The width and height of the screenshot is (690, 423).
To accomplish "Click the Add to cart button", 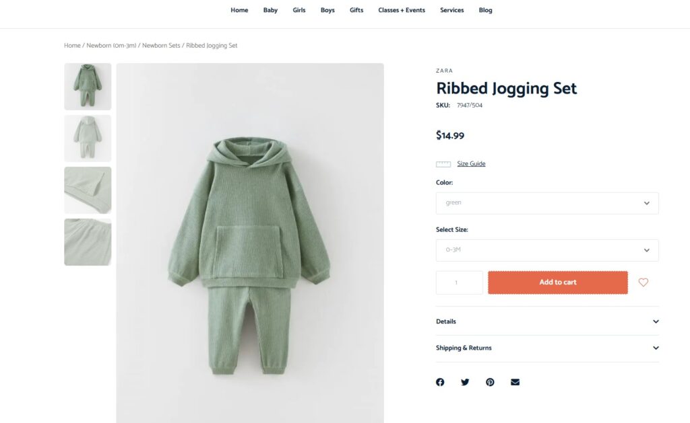I will (558, 282).
